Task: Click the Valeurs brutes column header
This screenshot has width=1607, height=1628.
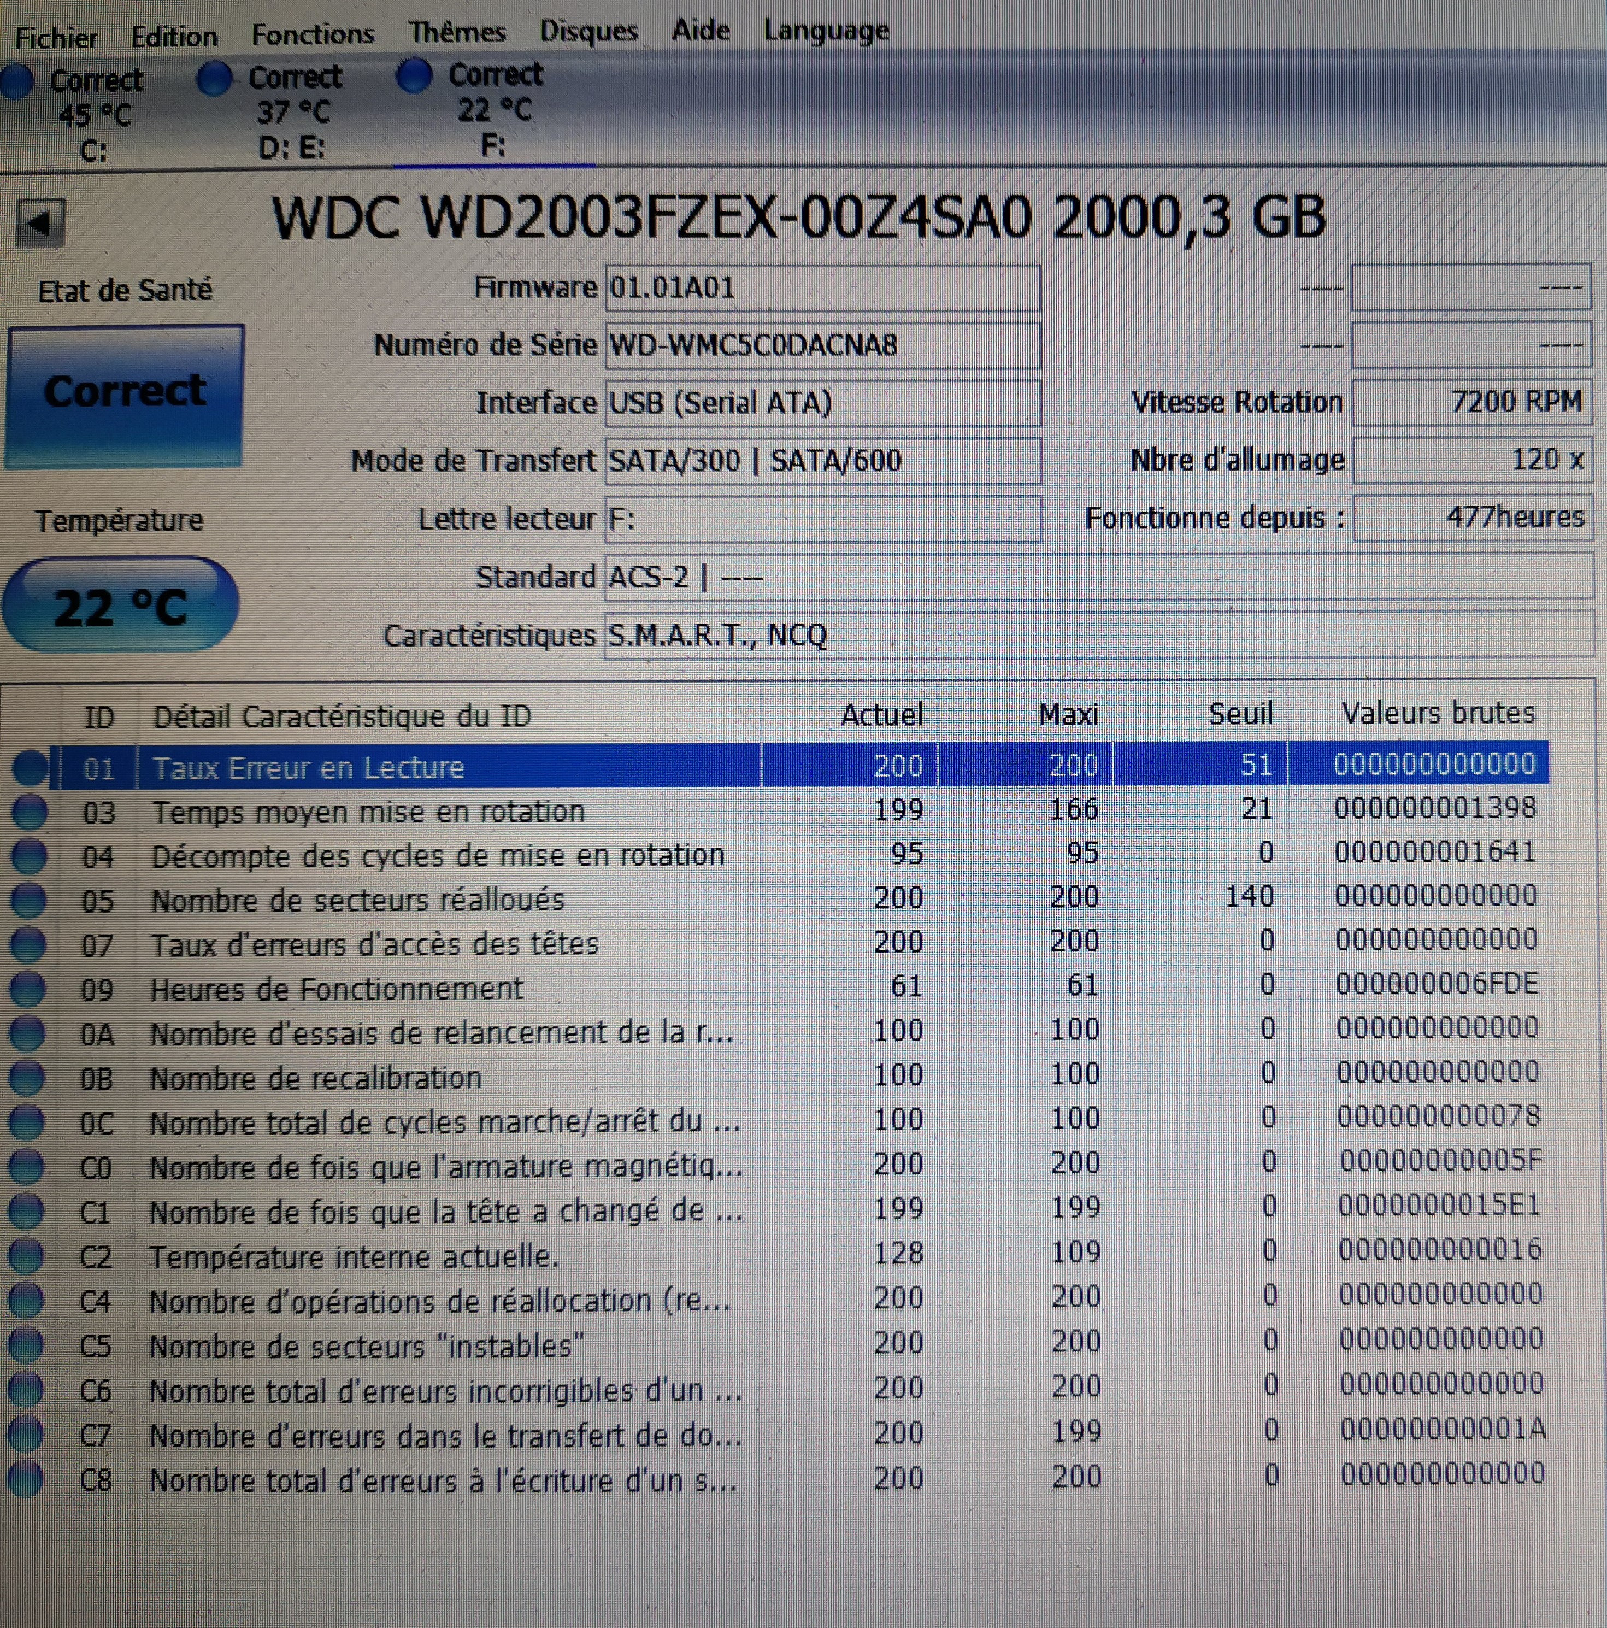Action: [1438, 714]
